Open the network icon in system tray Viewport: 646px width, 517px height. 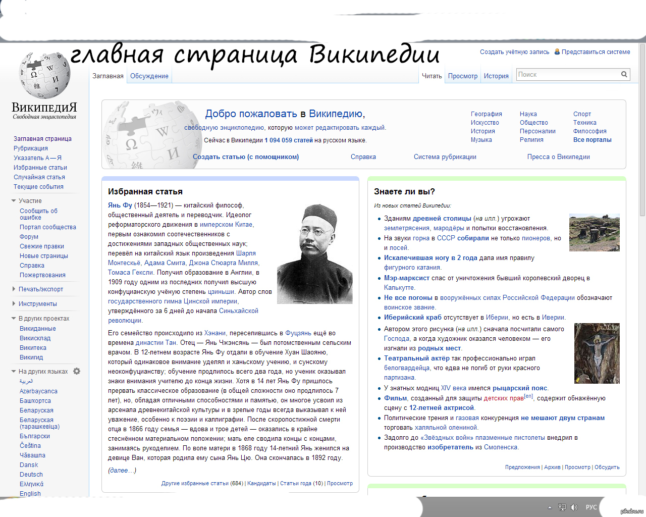[562, 507]
